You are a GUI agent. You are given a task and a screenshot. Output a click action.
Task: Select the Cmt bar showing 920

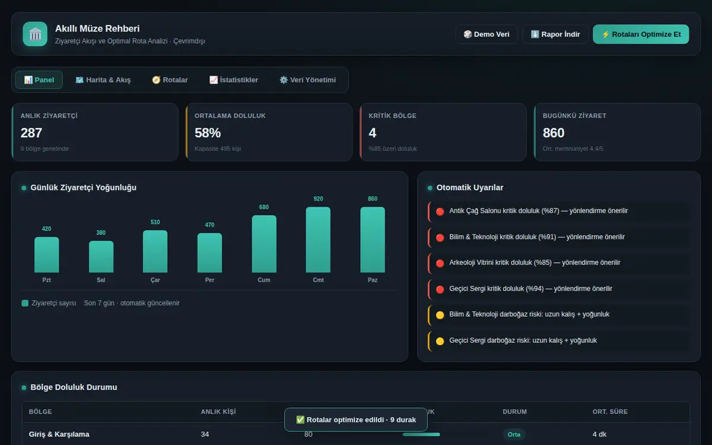(x=318, y=240)
